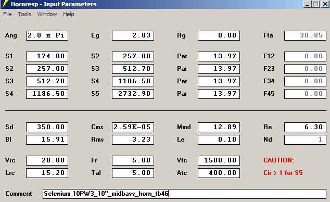This screenshot has width=330, height=202.
Task: Click the Cms label
Action: [97, 127]
